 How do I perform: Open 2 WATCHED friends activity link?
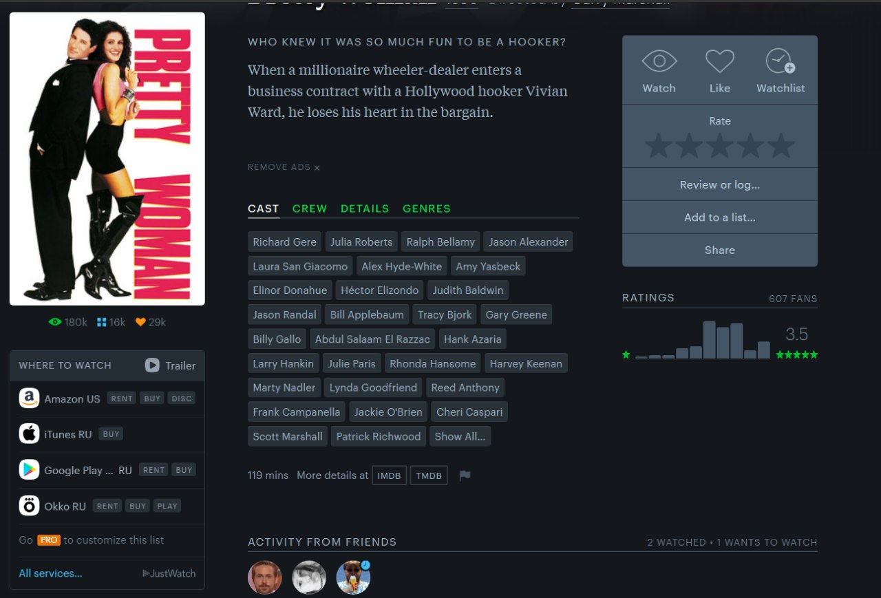(677, 542)
